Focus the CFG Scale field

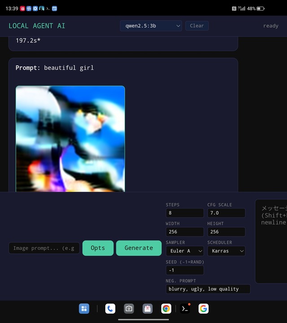[x=226, y=213]
